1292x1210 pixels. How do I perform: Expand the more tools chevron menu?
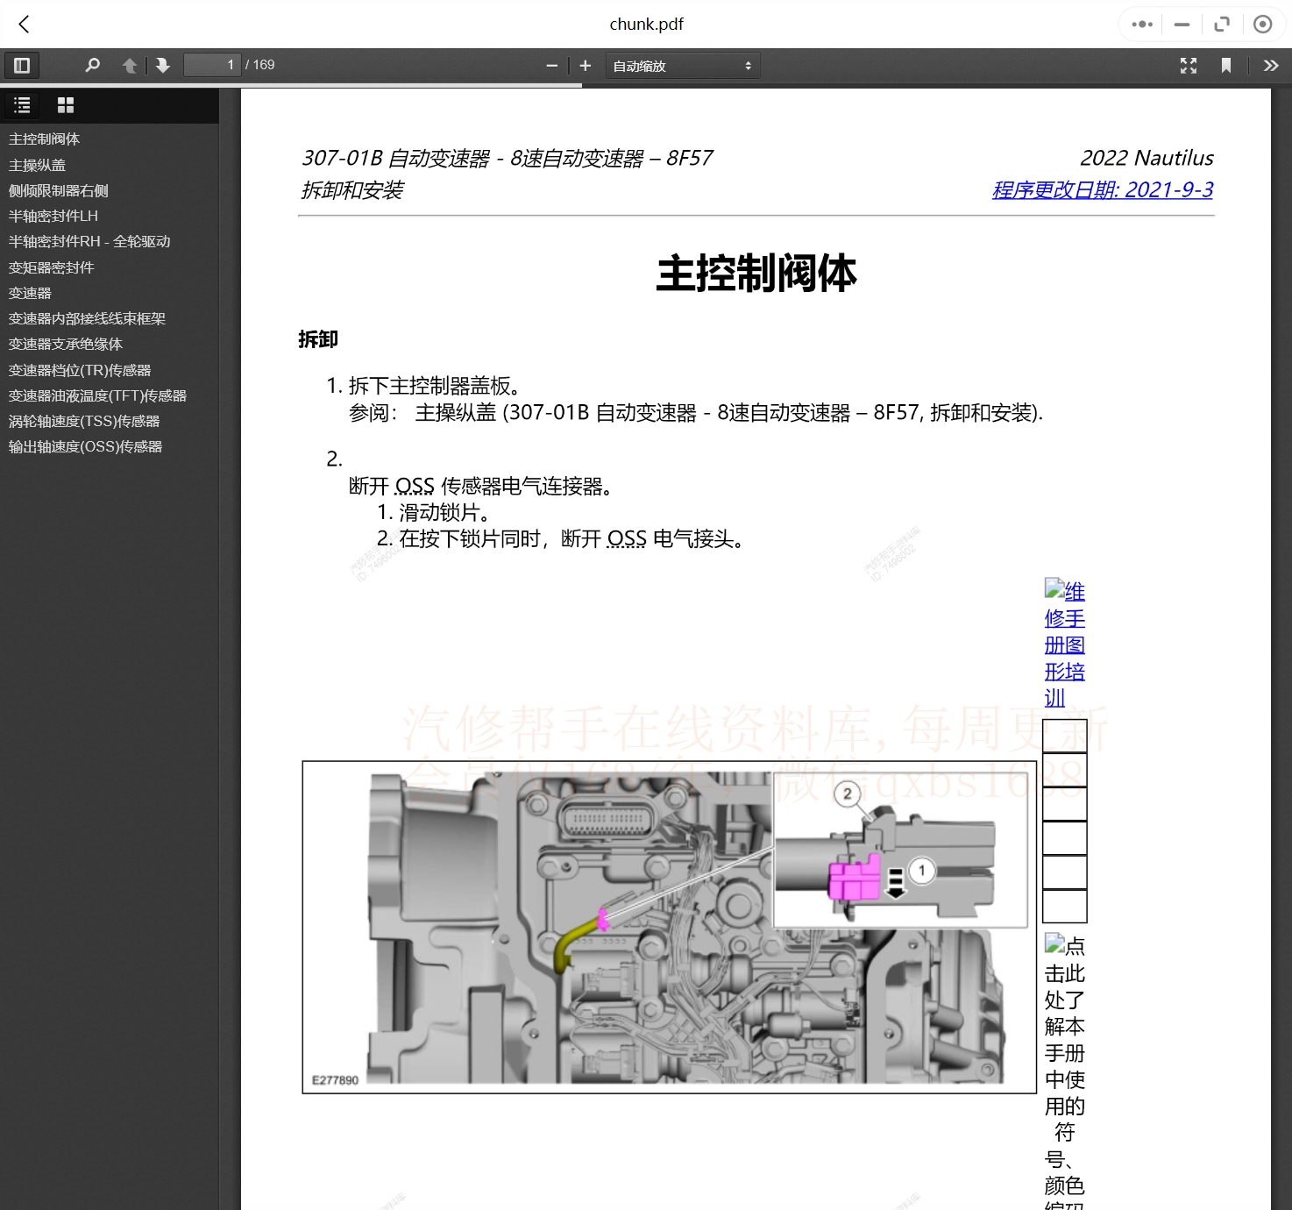(x=1270, y=65)
